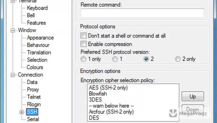Open the Keyboard settings category
Viewport: 217px width, 123px height.
[x=37, y=8]
